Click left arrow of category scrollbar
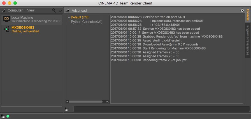The height and width of the screenshot is (119, 251). (x=67, y=102)
